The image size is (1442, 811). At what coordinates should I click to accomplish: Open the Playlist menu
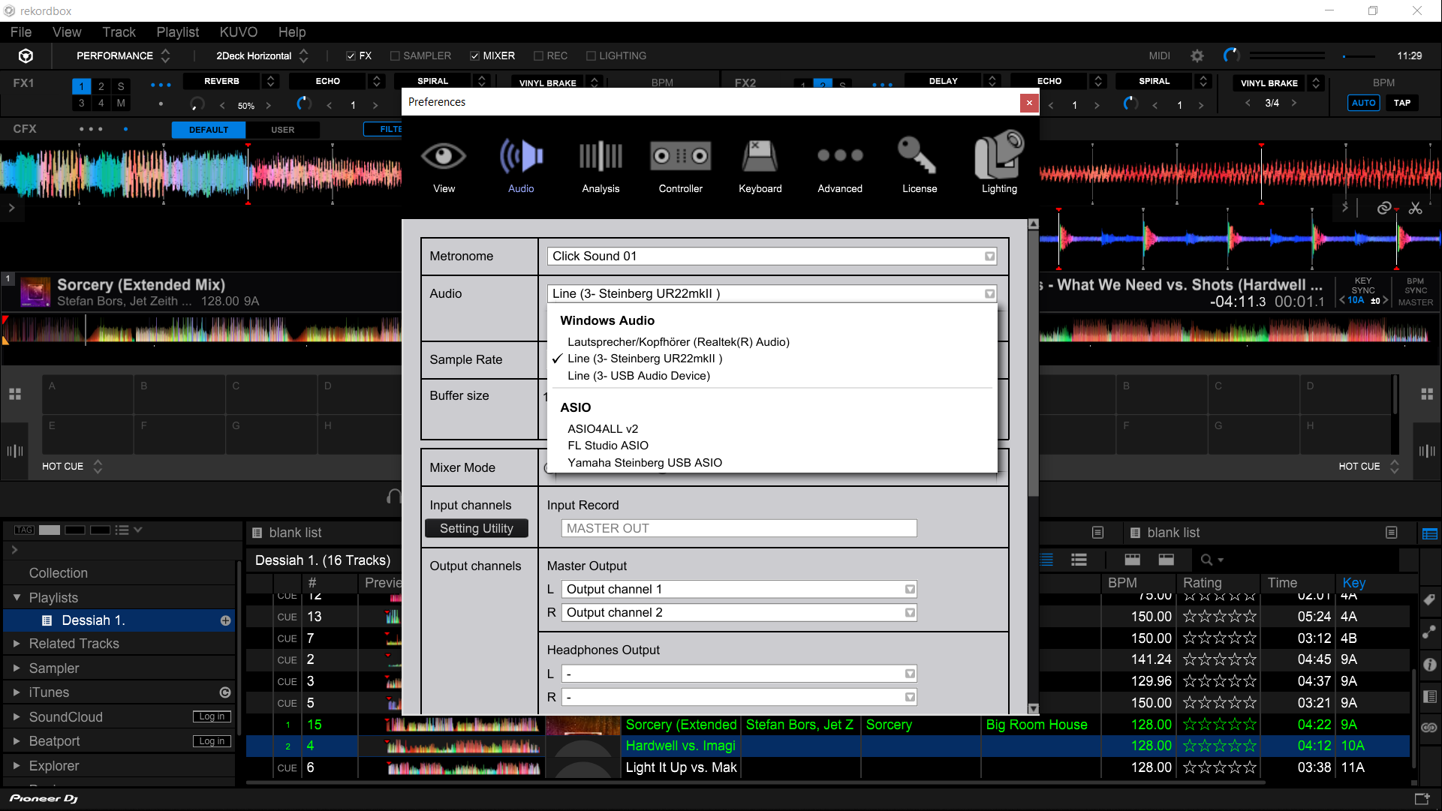[177, 32]
